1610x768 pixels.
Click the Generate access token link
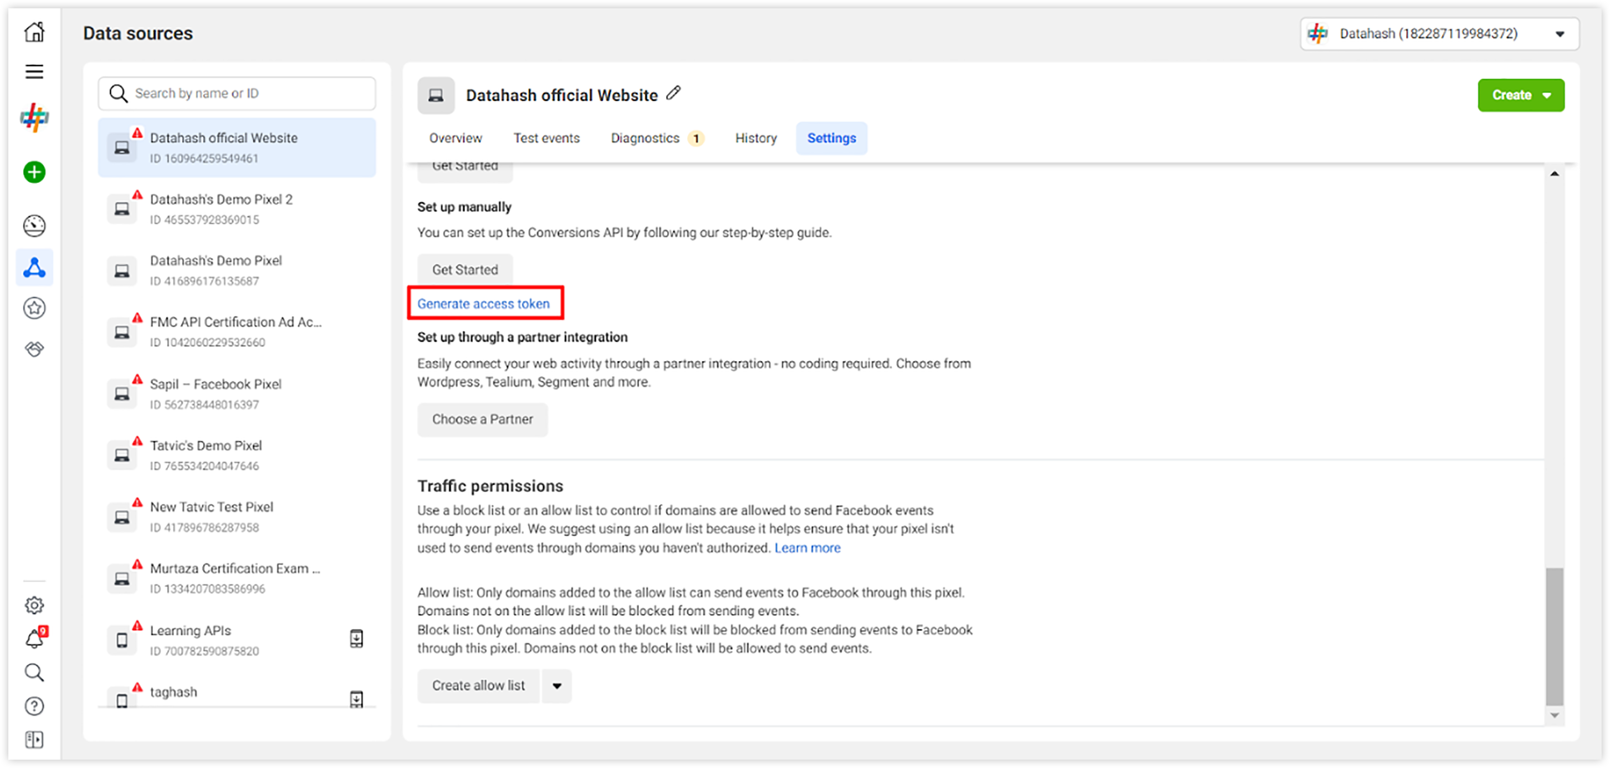click(x=483, y=304)
